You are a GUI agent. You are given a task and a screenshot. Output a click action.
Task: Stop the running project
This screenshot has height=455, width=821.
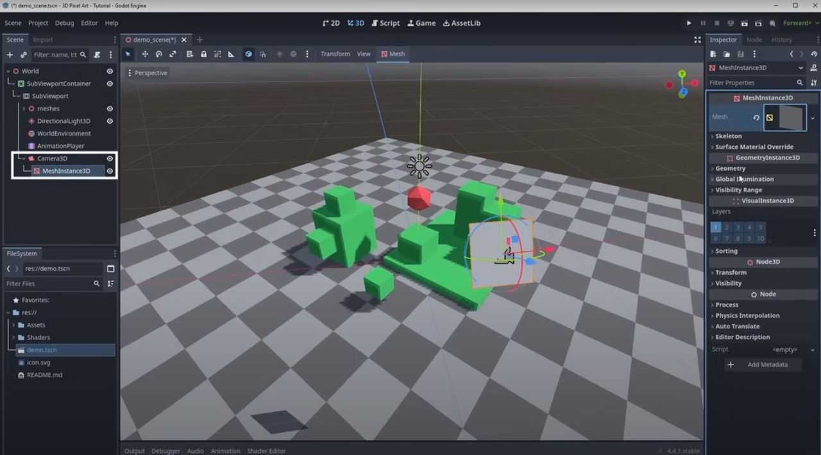click(x=716, y=23)
